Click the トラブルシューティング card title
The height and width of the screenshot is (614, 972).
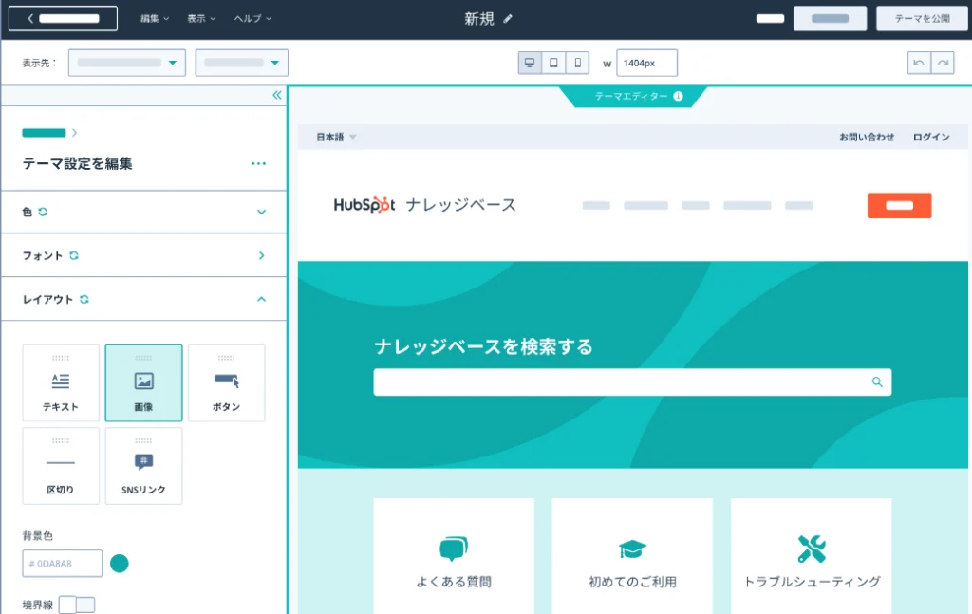[812, 582]
